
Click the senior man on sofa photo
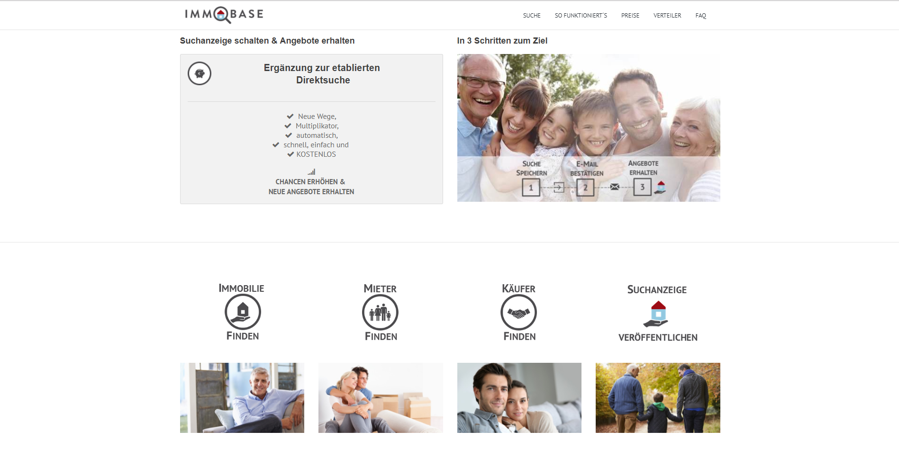tap(242, 398)
